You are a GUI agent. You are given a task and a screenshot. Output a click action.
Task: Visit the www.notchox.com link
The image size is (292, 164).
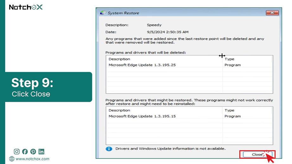pos(32,159)
